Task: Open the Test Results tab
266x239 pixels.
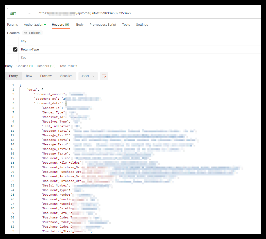Action: [68, 66]
